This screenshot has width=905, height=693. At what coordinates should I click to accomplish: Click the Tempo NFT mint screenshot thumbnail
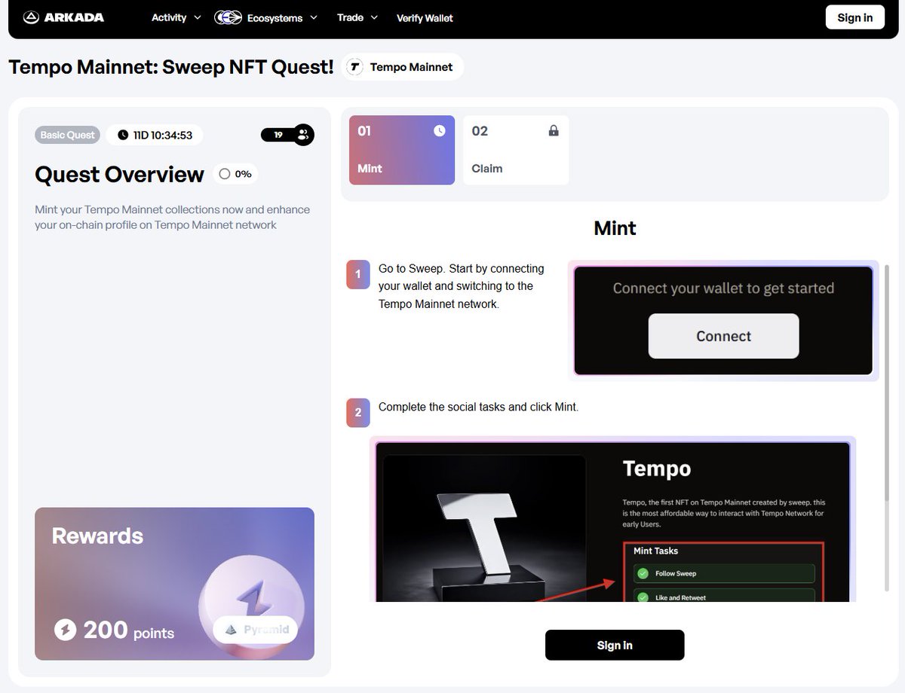pos(613,518)
